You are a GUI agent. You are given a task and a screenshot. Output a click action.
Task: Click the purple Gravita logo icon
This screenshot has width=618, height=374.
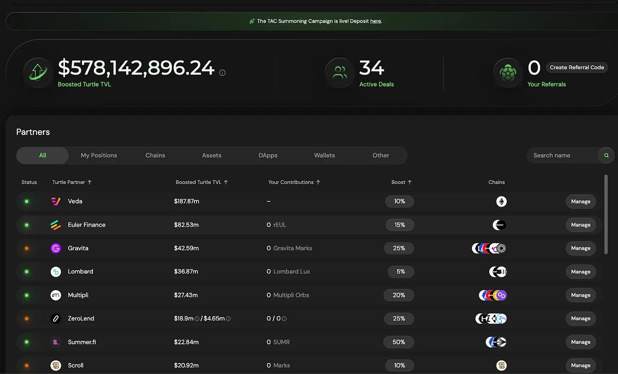[56, 248]
